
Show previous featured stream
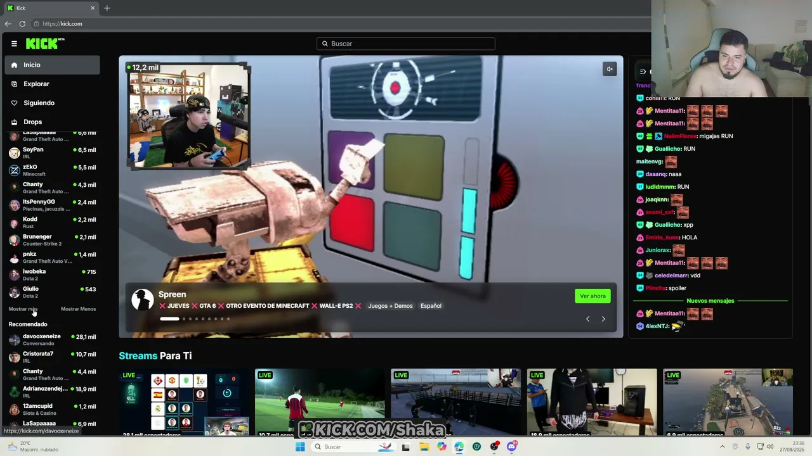(x=587, y=319)
